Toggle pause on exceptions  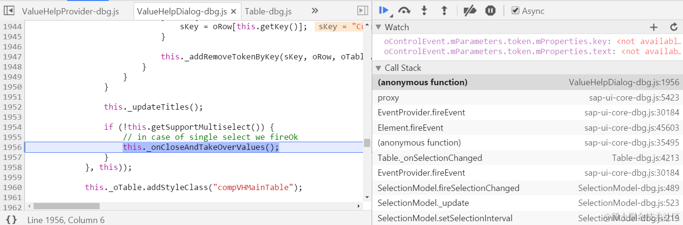tap(490, 11)
